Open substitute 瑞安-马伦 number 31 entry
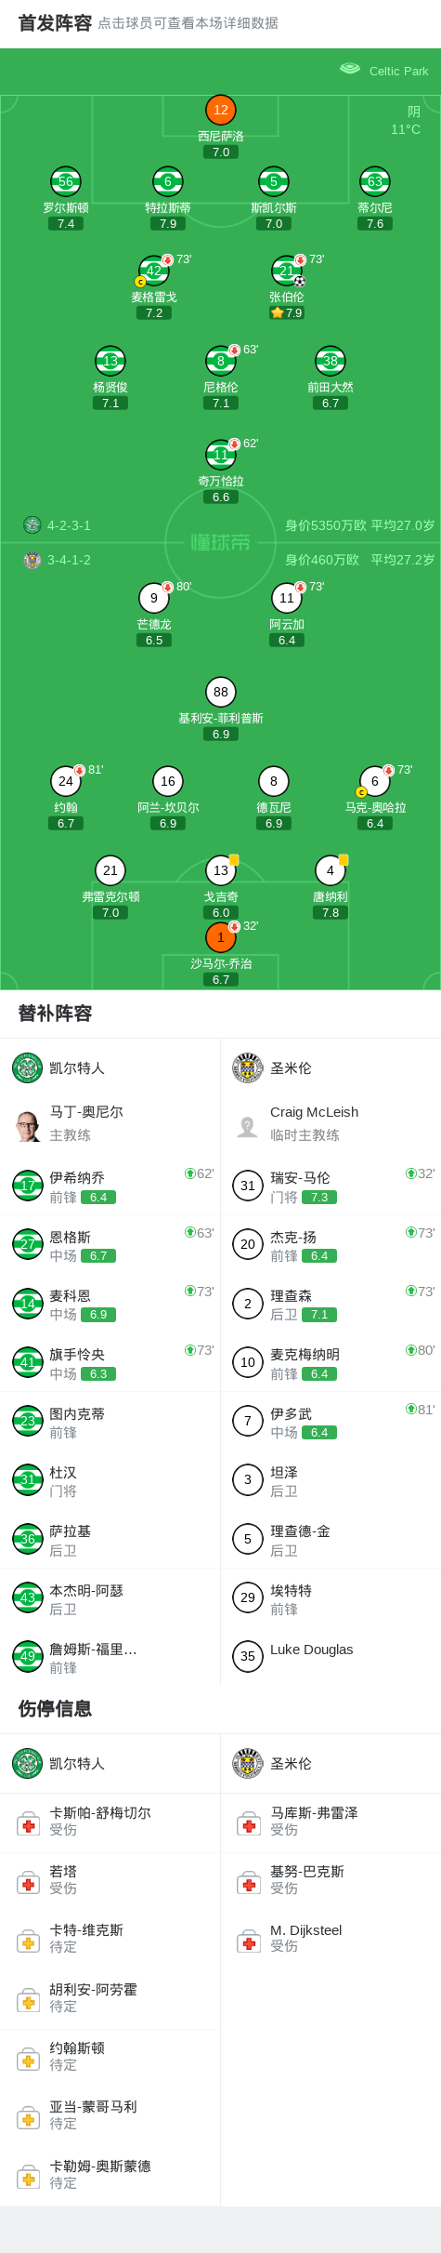Viewport: 441px width, 2253px height. pos(331,1186)
